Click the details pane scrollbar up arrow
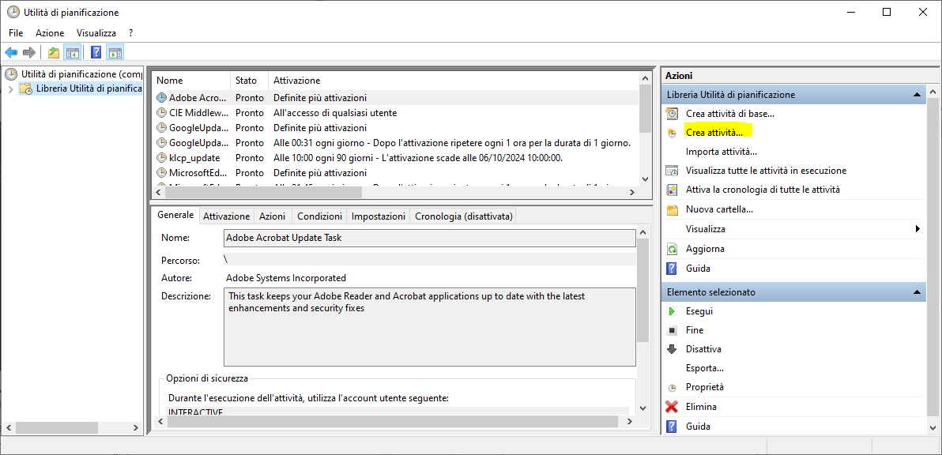This screenshot has width=942, height=455. (642, 231)
